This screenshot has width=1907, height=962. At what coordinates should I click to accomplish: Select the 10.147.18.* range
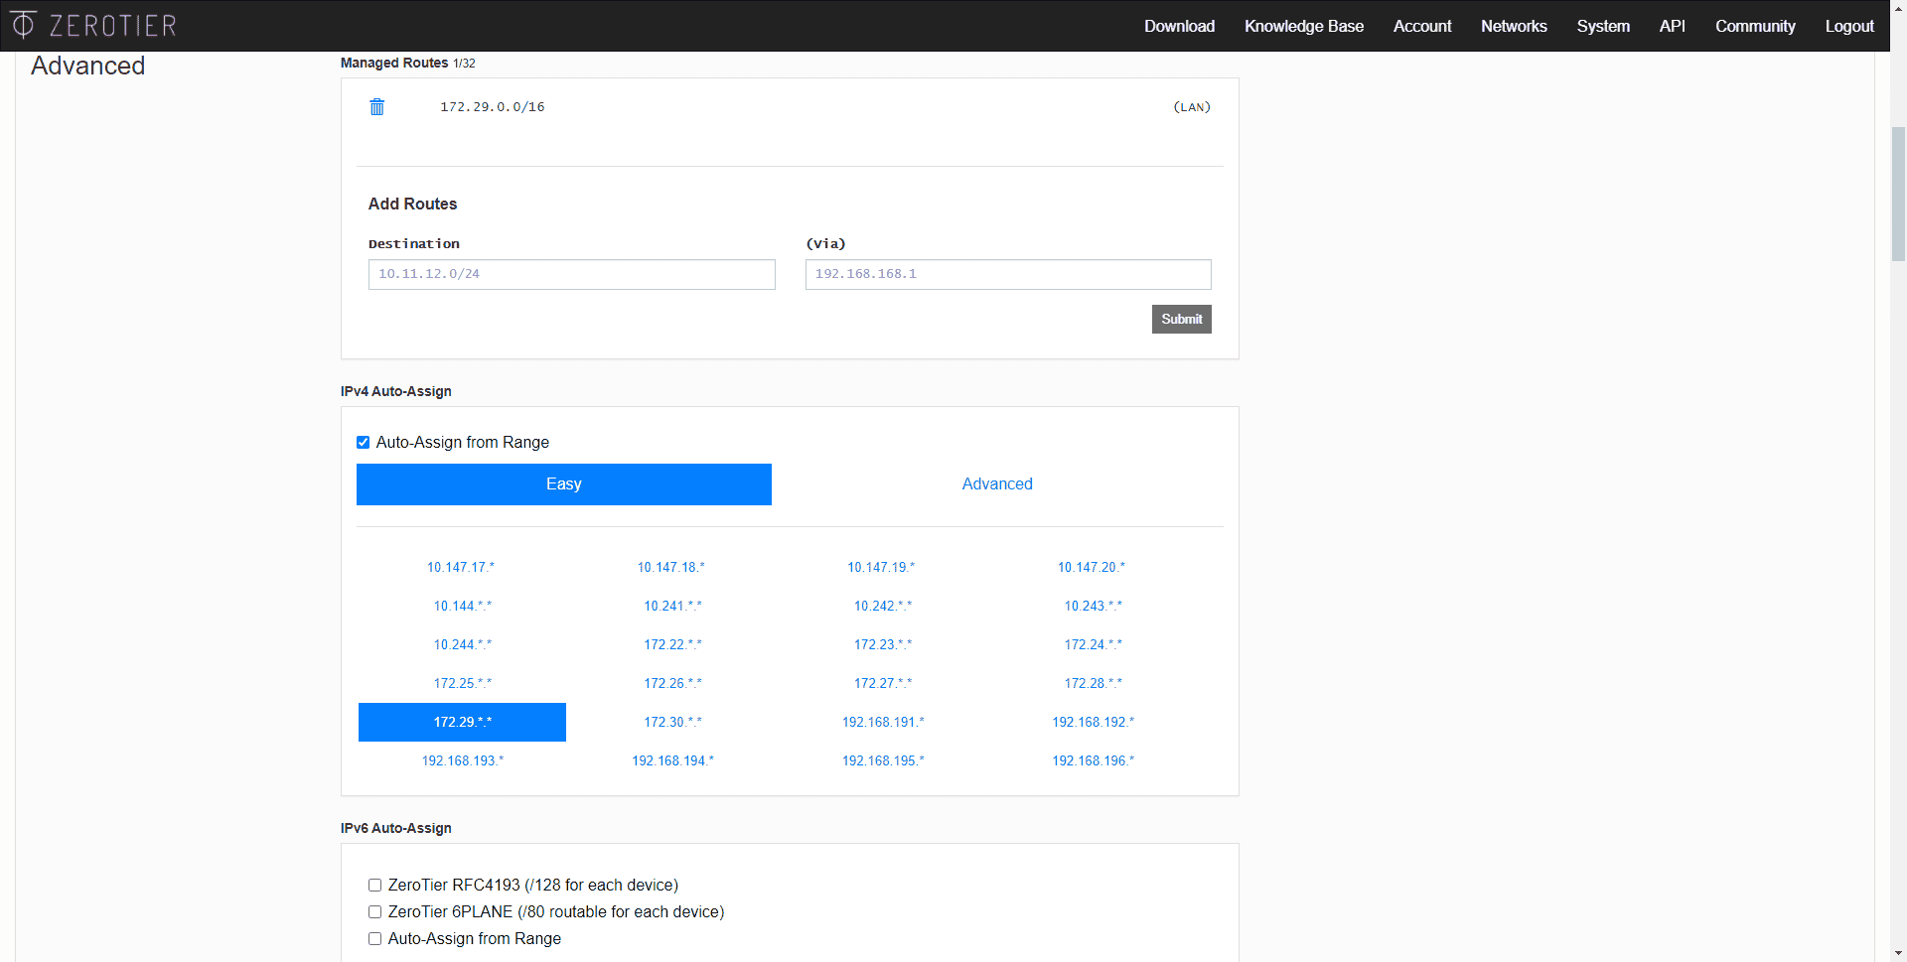(x=671, y=568)
